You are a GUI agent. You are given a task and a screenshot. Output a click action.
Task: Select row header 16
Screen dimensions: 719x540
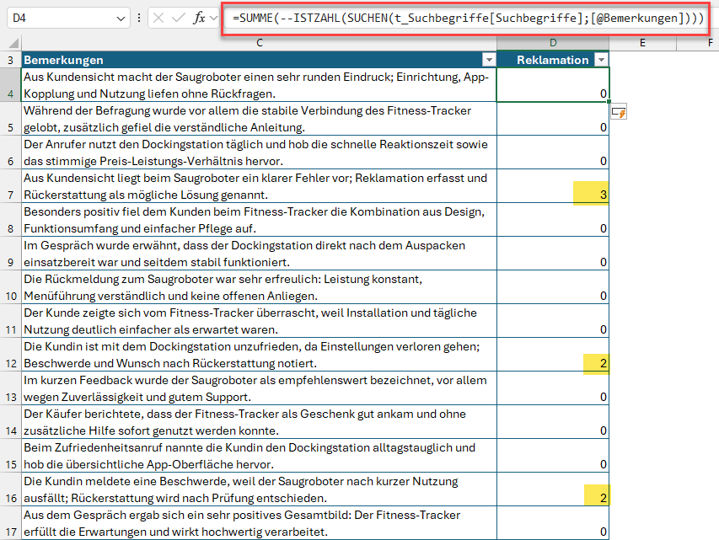[x=11, y=489]
